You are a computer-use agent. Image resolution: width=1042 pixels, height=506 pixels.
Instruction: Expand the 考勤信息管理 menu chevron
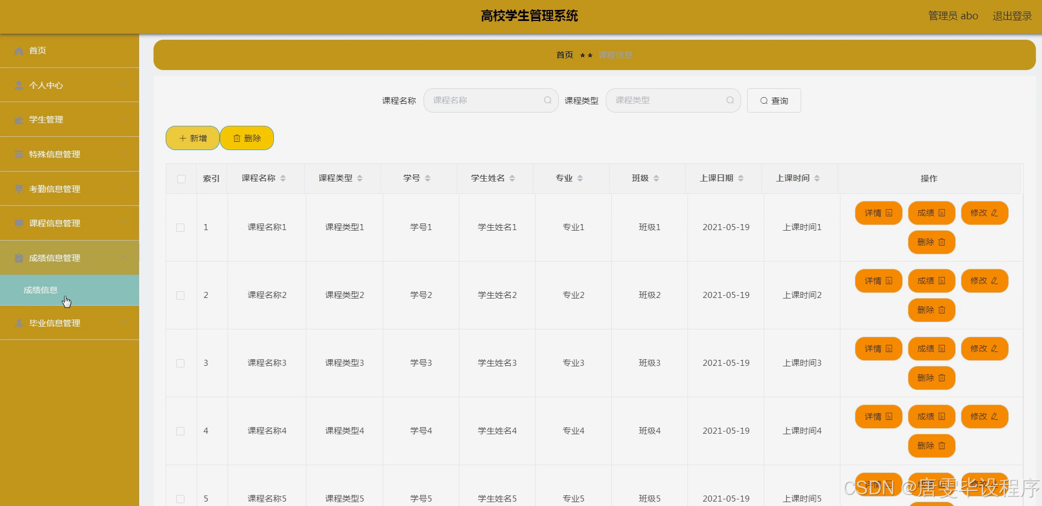[125, 188]
